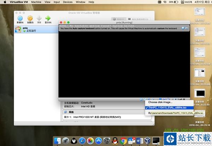Select checked ThinPC_110415_EVAL_x86fre.iso disk image
The height and width of the screenshot is (146, 212).
pos(169,108)
